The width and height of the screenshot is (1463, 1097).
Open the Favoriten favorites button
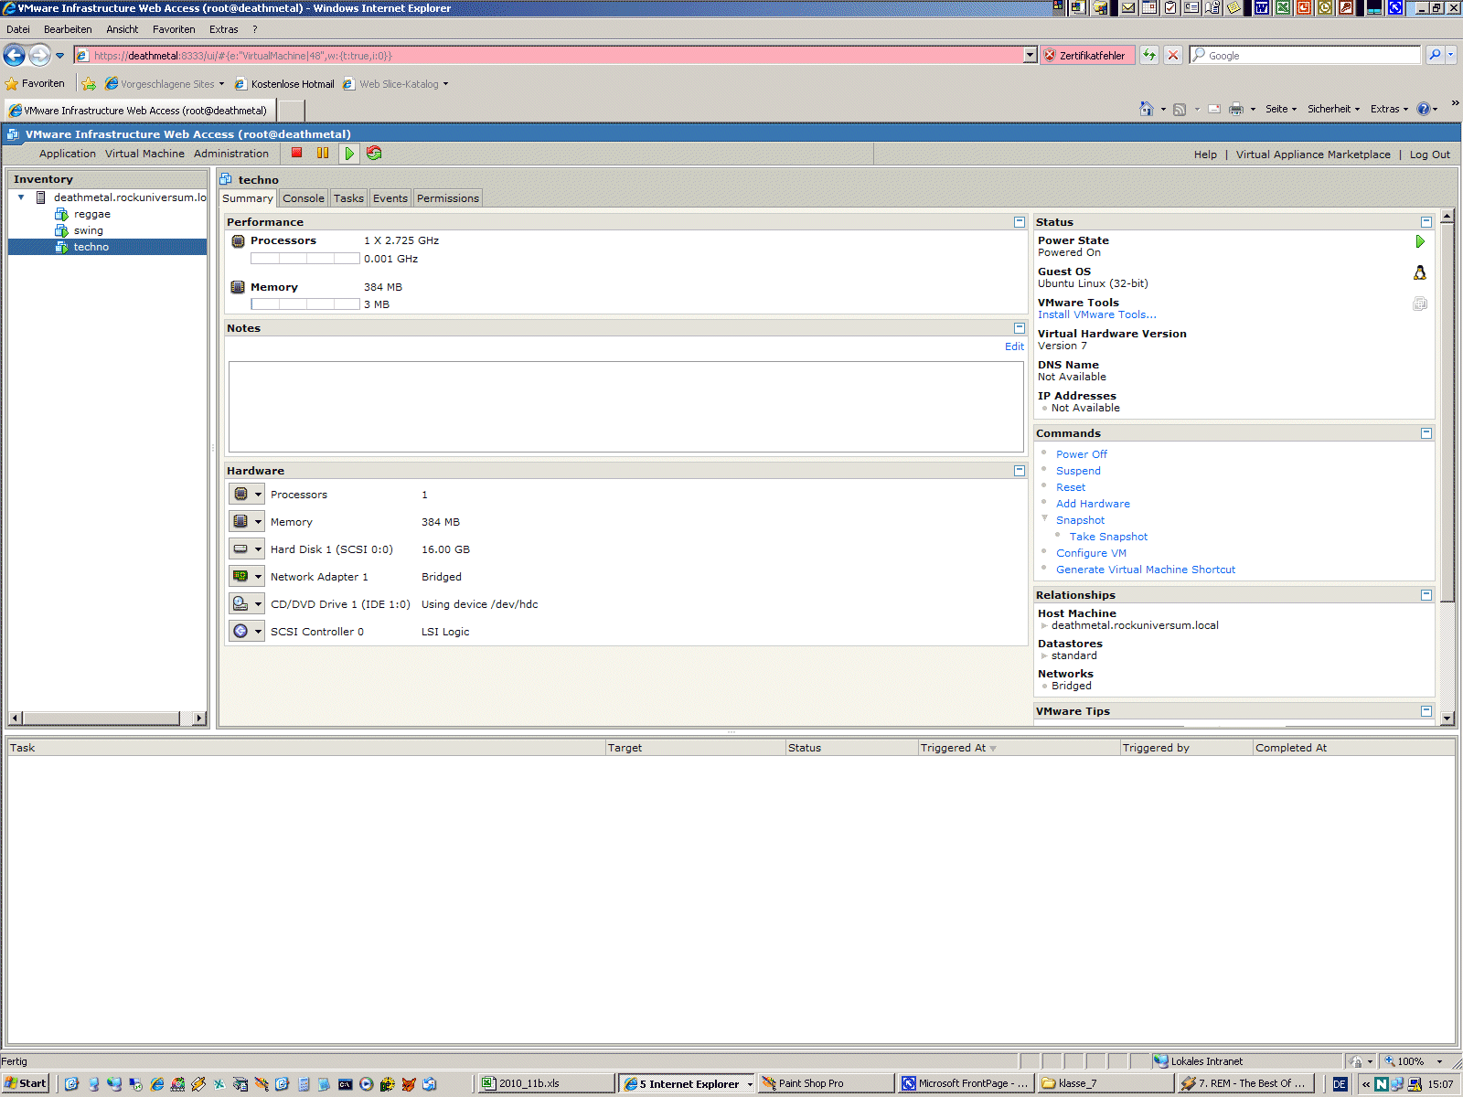[36, 83]
